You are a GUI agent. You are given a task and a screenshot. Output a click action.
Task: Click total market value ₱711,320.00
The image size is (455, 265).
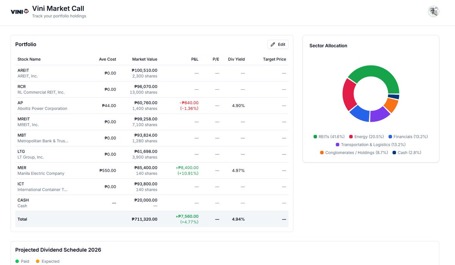point(144,219)
